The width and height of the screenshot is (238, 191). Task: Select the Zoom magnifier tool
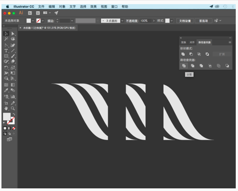pyautogui.click(x=13, y=108)
